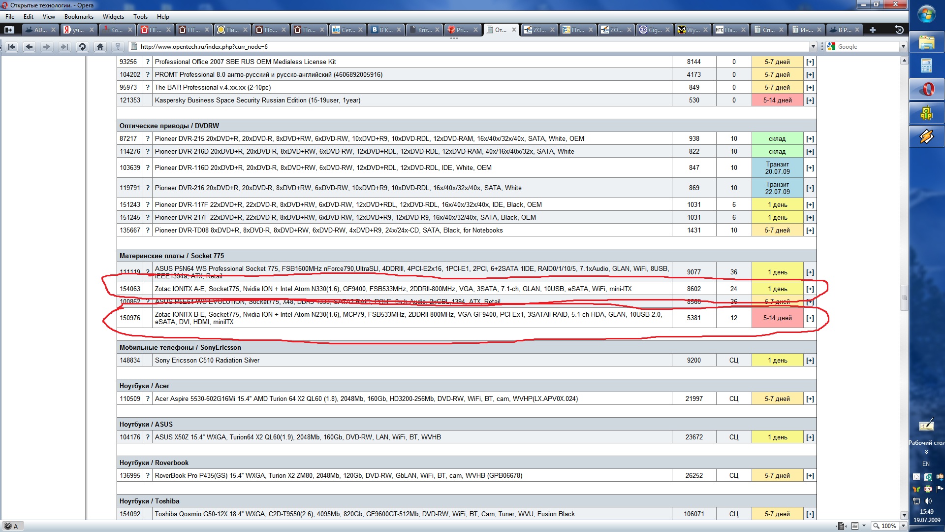Screen dimensions: 945x532
Task: Expand [+] for Sony Ericsson C510 row
Action: [x=810, y=361]
